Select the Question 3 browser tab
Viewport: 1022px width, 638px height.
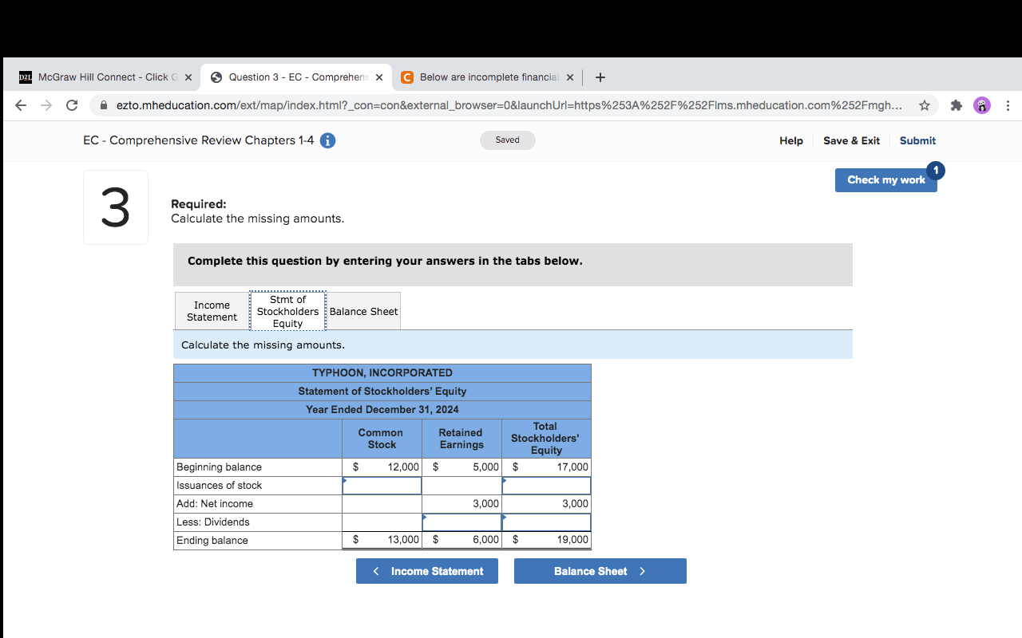click(x=296, y=77)
